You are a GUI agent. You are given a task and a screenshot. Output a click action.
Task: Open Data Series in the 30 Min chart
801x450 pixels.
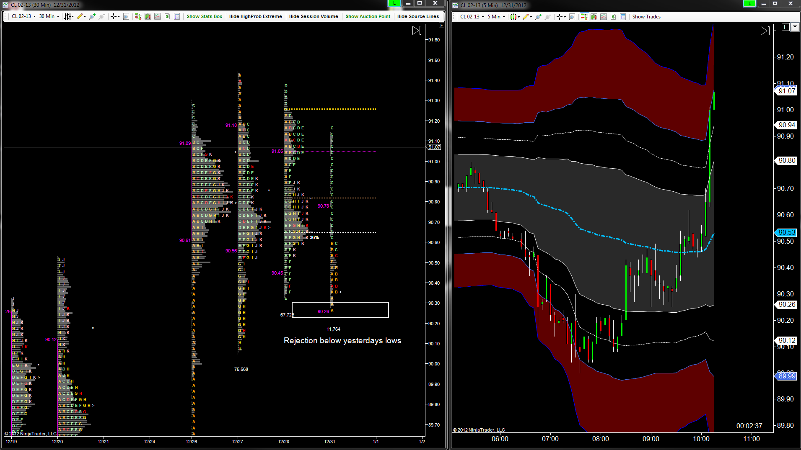tap(148, 16)
